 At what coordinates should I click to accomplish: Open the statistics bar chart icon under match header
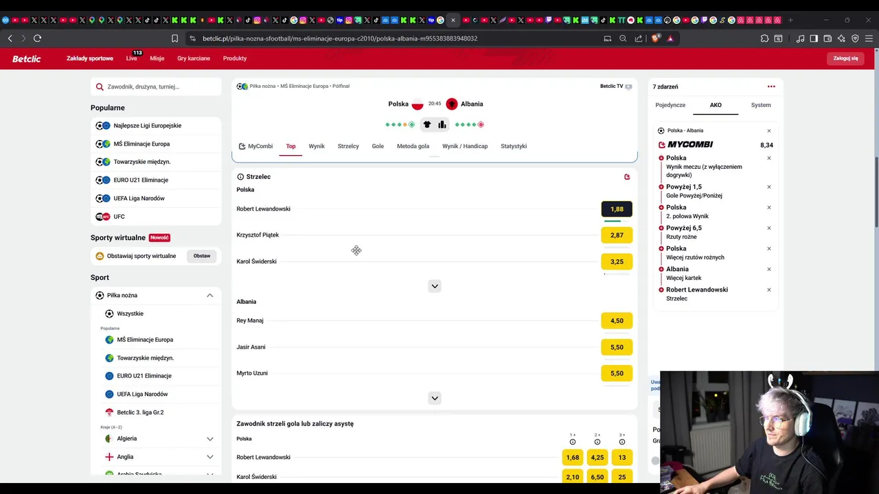click(442, 124)
